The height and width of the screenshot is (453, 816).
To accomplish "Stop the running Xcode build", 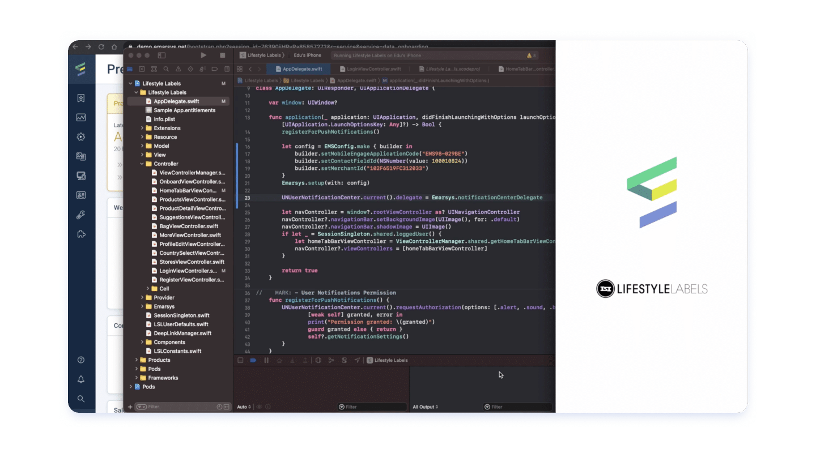I will click(223, 55).
